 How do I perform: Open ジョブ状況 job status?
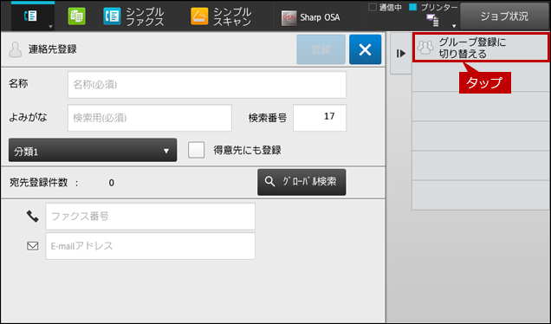coord(504,16)
